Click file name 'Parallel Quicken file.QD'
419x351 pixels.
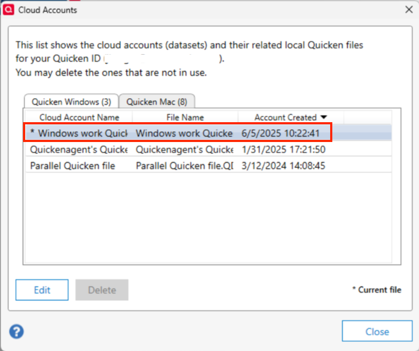click(x=185, y=166)
